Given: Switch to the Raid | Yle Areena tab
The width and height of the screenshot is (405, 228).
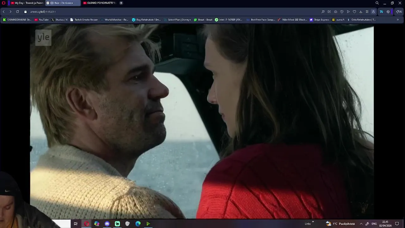Looking at the screenshot, I should pos(63,3).
